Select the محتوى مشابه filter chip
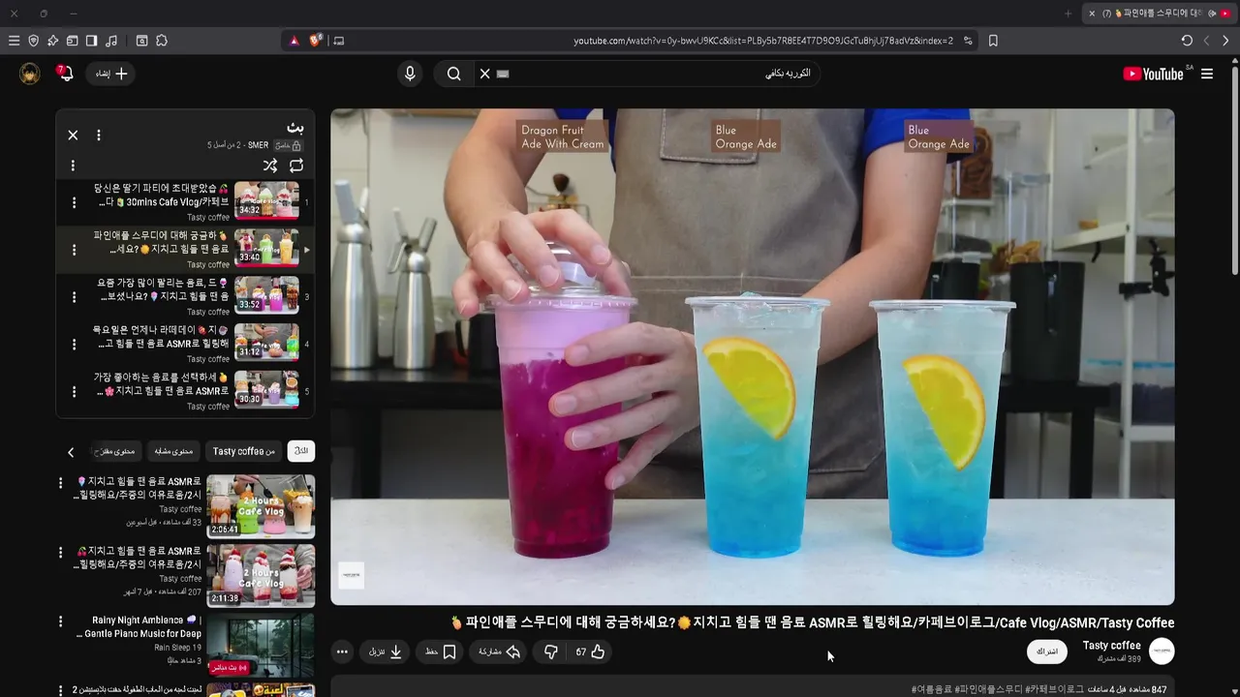Screen dimensions: 1240x697 coord(173,451)
